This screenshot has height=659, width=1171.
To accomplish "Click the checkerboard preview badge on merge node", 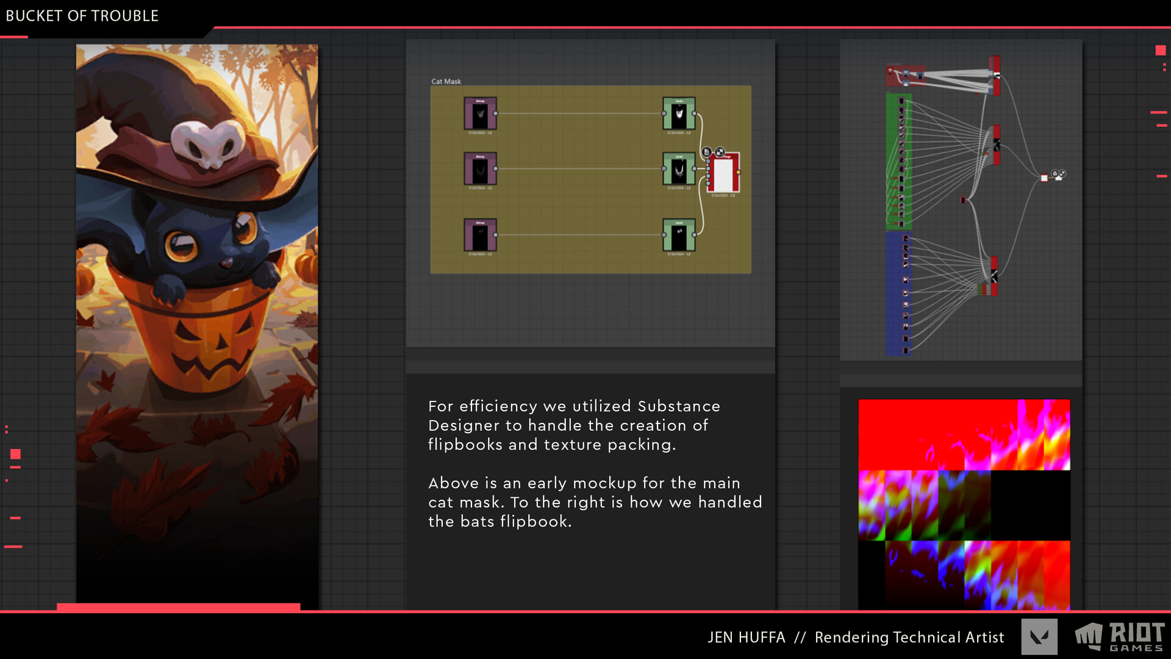I will [720, 151].
